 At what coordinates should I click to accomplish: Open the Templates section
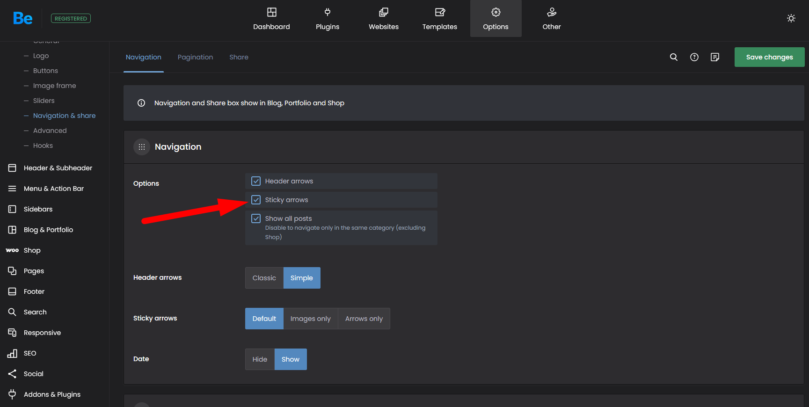(x=439, y=19)
